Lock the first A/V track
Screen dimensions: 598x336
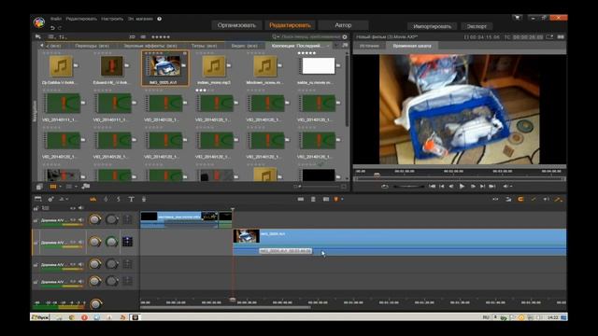click(x=36, y=220)
